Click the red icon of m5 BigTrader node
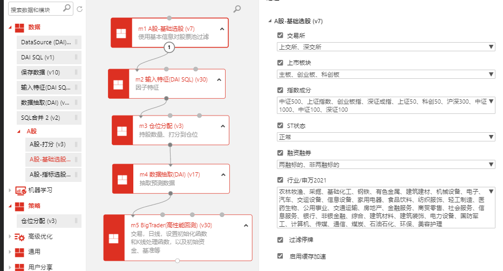The height and width of the screenshot is (271, 503). 114,238
